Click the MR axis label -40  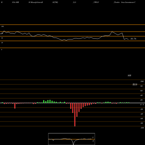(x=142, y=114)
